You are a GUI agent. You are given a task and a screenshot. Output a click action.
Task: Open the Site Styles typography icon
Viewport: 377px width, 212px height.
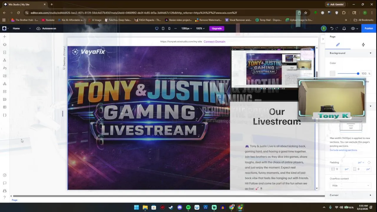(x=4, y=68)
